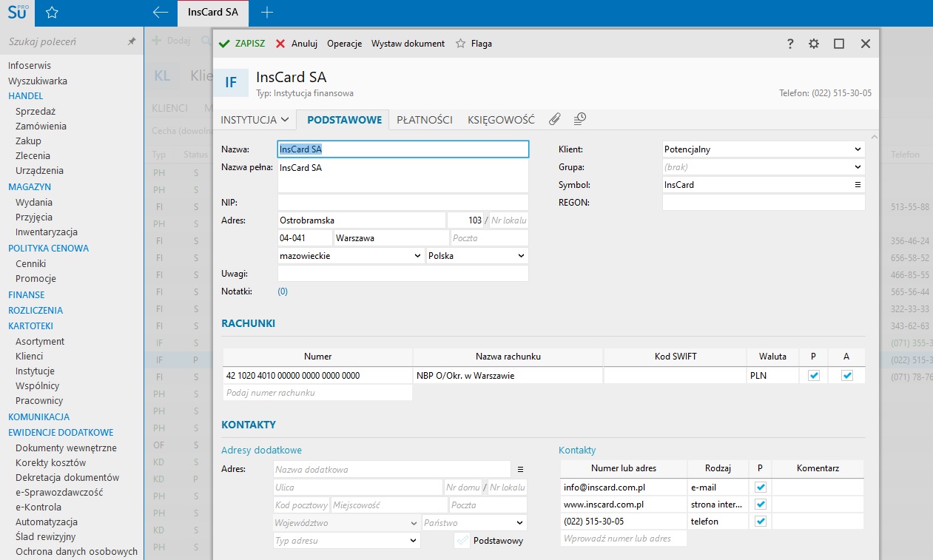Click the Su PRO application logo

click(16, 13)
